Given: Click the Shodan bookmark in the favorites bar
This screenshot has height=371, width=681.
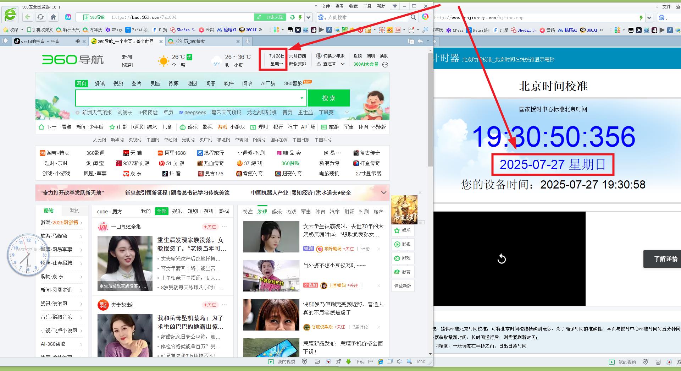Looking at the screenshot, I should (x=183, y=30).
